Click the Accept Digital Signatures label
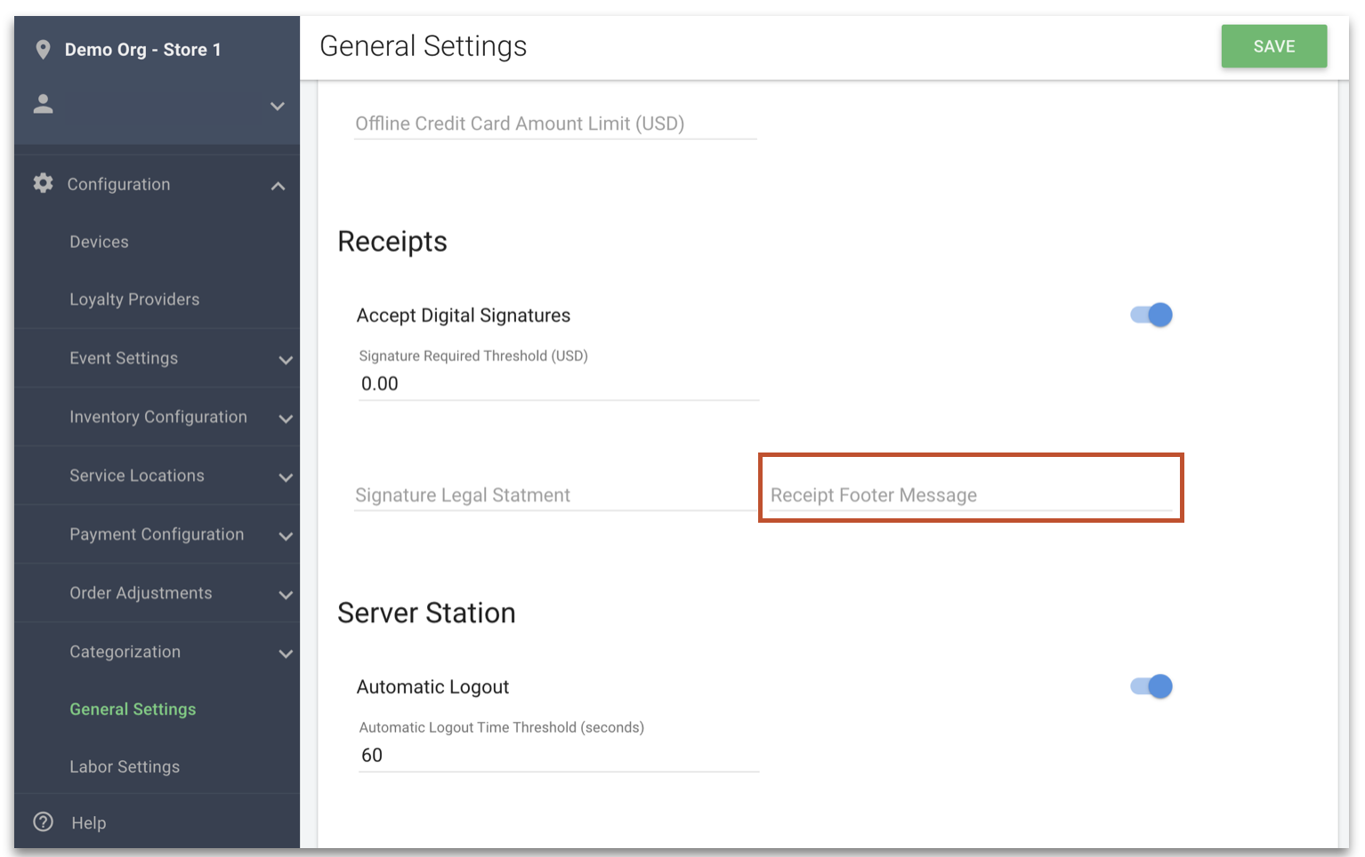1365x857 pixels. click(464, 316)
